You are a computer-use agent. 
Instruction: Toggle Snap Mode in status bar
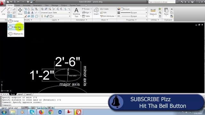point(23,108)
